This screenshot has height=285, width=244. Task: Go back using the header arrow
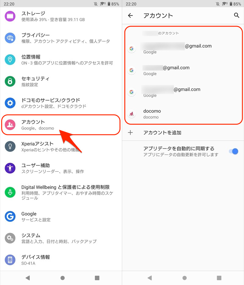130,16
